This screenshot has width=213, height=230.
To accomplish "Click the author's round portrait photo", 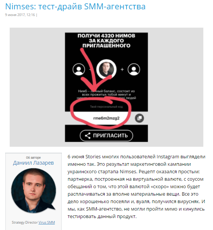I will coord(34,190).
